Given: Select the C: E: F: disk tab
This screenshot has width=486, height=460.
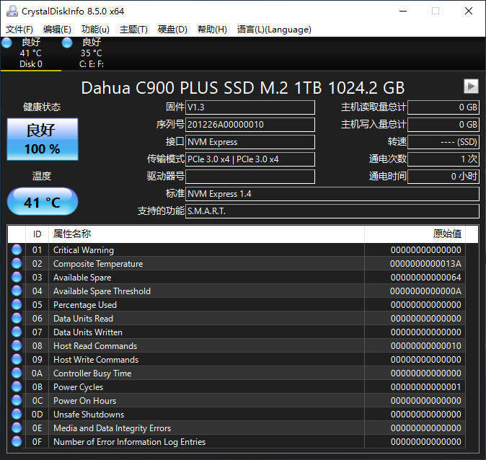Looking at the screenshot, I should click(x=92, y=53).
